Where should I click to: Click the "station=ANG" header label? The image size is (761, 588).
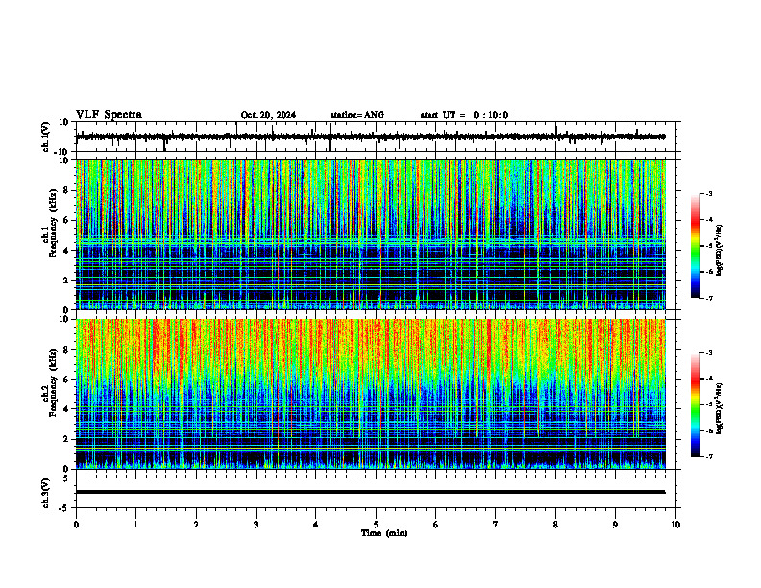(357, 115)
